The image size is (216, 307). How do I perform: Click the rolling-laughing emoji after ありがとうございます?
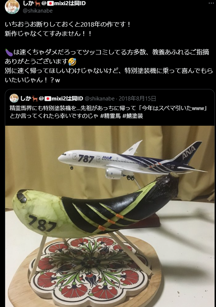coord(72,62)
